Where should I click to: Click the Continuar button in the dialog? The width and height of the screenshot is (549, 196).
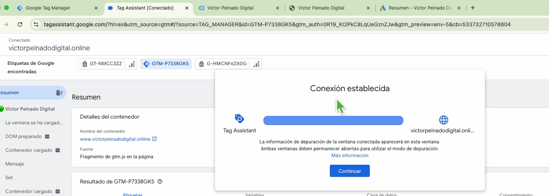pyautogui.click(x=350, y=171)
